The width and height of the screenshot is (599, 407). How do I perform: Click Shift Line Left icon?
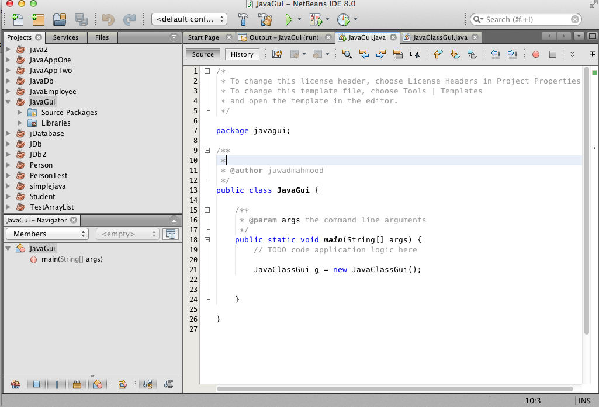point(496,54)
